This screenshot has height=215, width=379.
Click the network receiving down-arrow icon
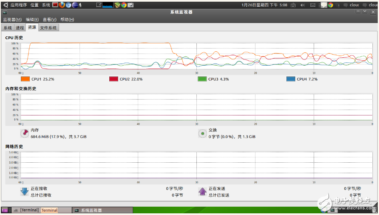pos(25,192)
